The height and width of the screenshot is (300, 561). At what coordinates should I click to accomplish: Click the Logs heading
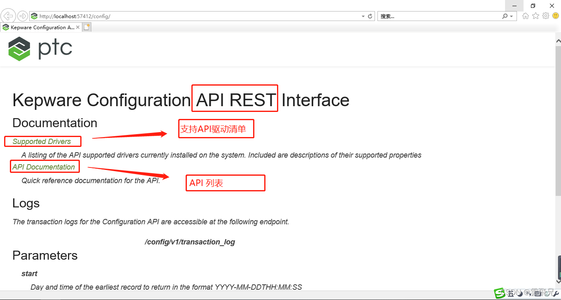pyautogui.click(x=26, y=203)
